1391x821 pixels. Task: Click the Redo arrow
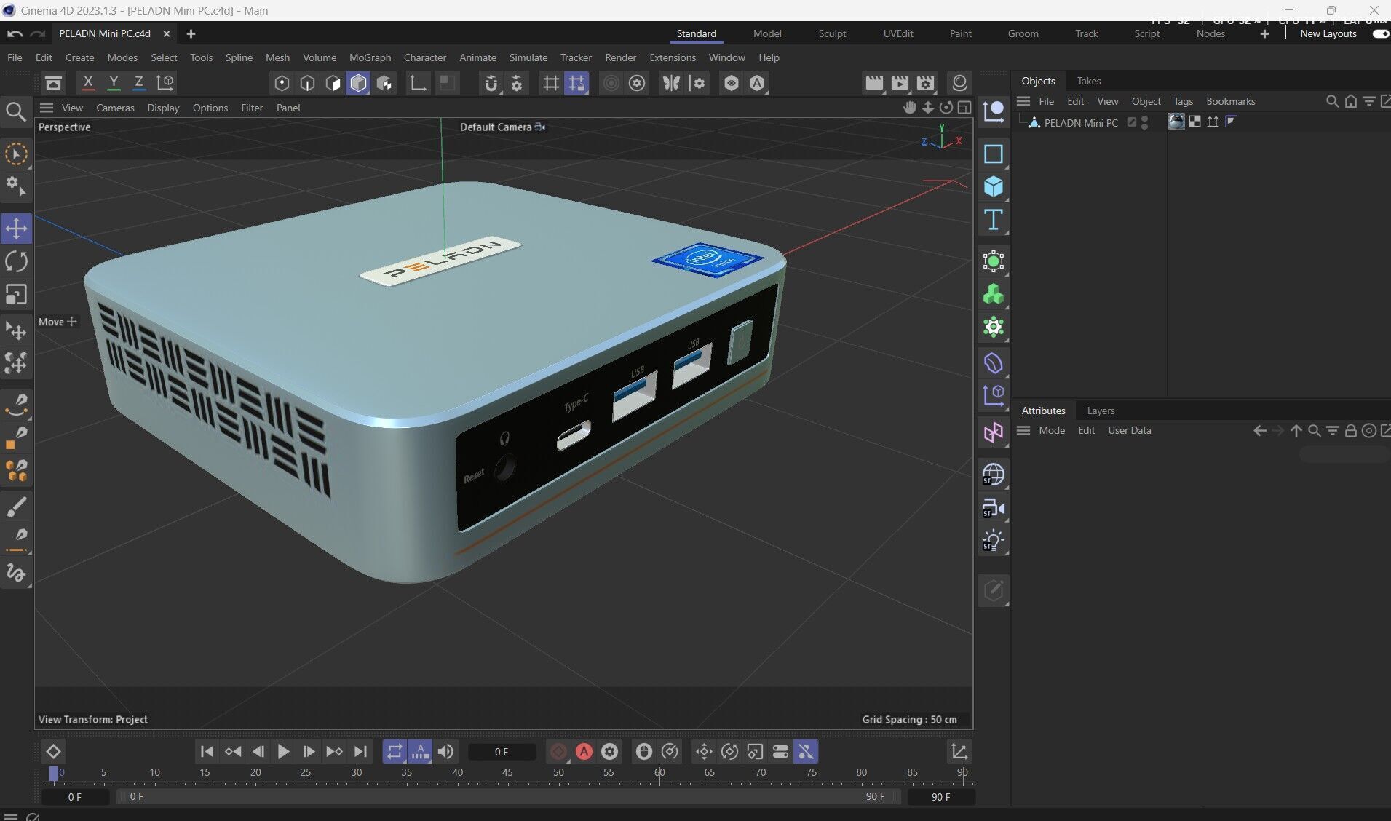38,33
